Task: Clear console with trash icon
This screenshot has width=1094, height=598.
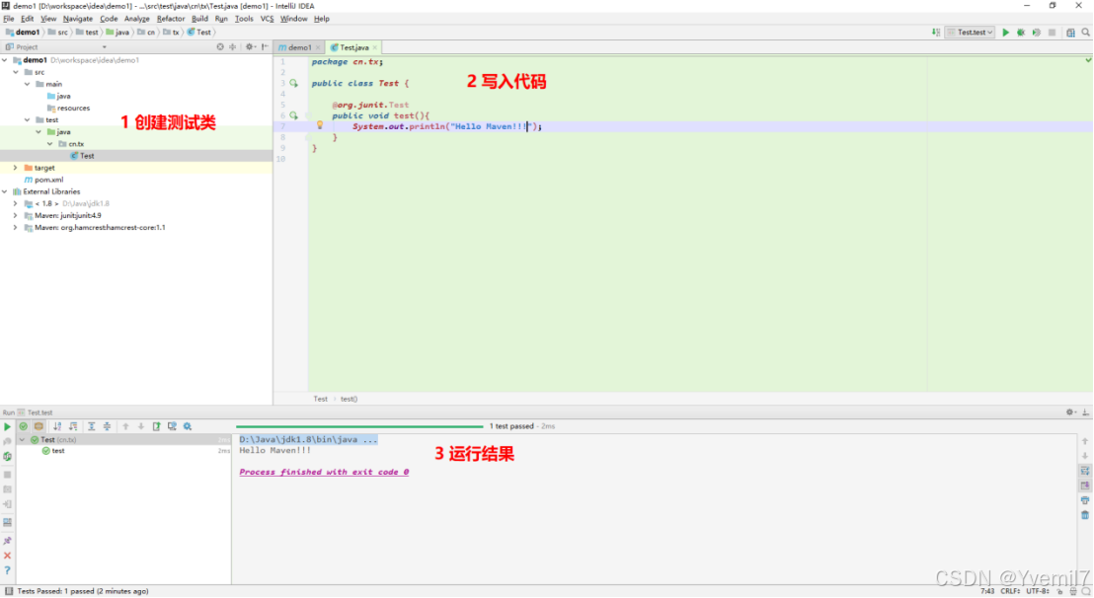Action: 1085,515
